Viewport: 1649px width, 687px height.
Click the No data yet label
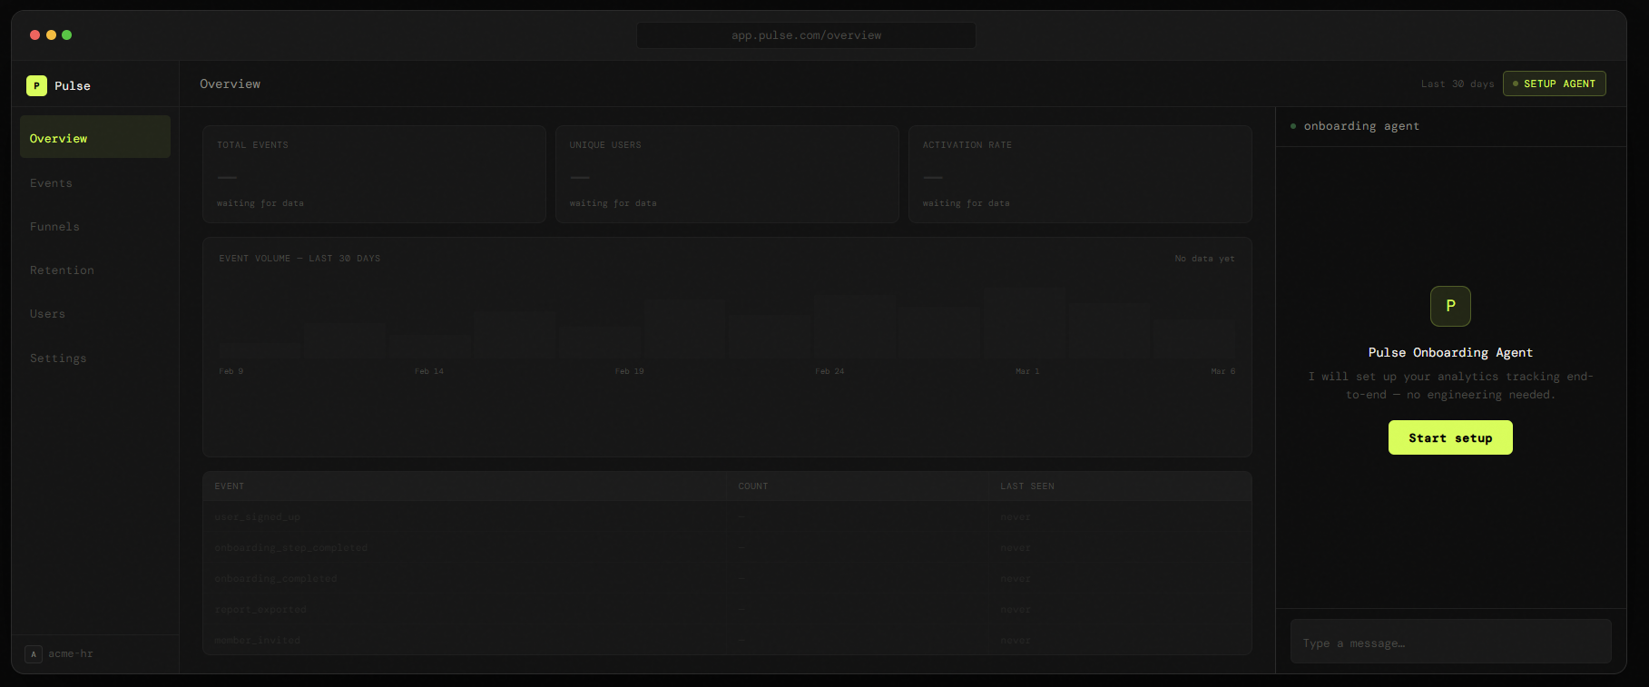1204,259
